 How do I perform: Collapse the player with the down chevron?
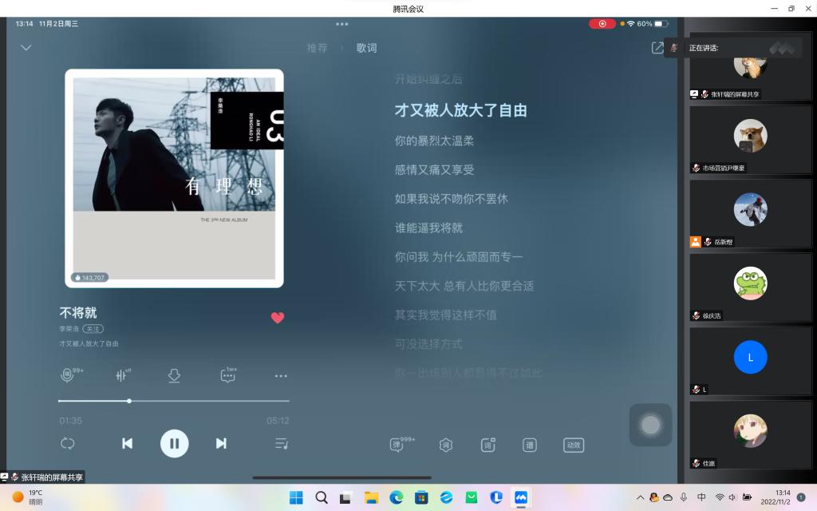(x=26, y=47)
